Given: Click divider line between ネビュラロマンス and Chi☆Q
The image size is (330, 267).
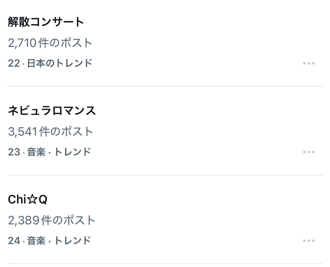Looking at the screenshot, I should [x=165, y=175].
